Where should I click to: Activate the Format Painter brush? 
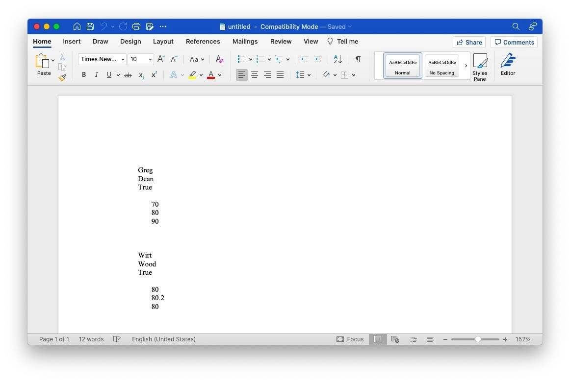point(62,77)
